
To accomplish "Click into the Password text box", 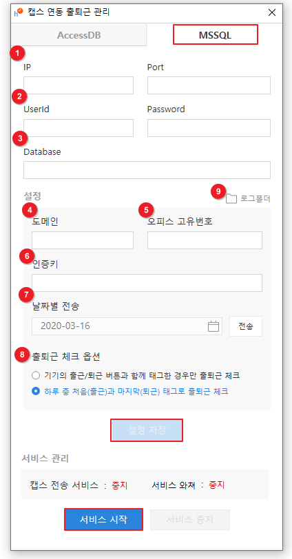I will pyautogui.click(x=209, y=128).
